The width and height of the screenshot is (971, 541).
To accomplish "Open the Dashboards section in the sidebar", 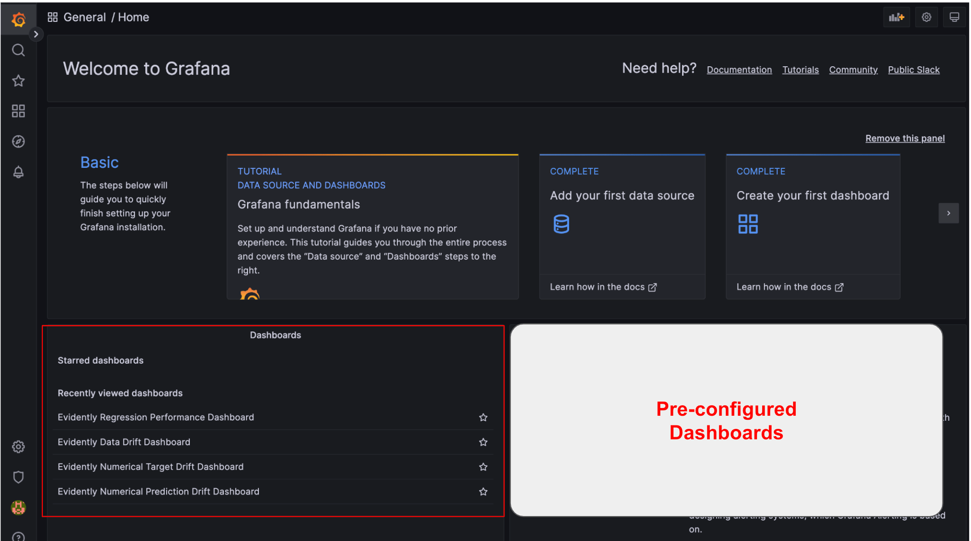I will tap(18, 111).
